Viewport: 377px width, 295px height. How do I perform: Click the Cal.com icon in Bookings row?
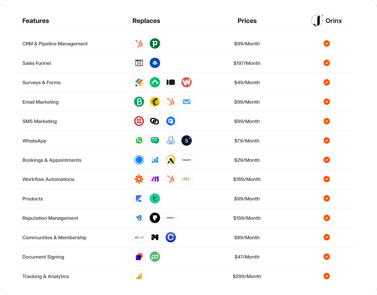[187, 160]
